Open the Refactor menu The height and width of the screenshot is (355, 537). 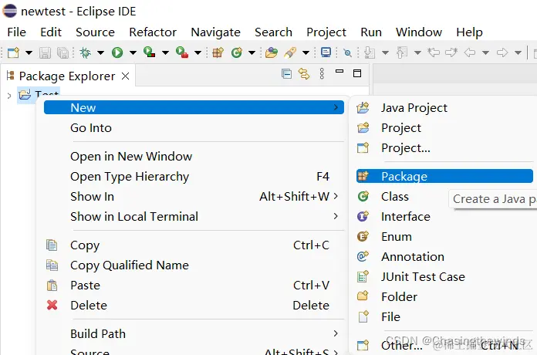[153, 32]
